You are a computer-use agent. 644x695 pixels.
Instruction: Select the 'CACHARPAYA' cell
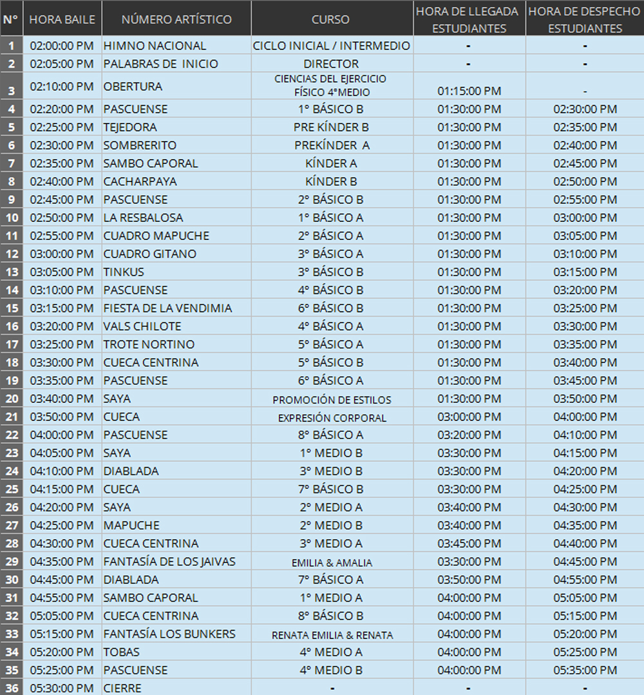[176, 181]
